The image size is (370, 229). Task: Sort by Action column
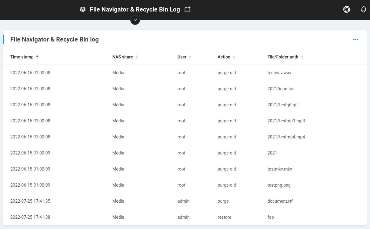coord(226,57)
